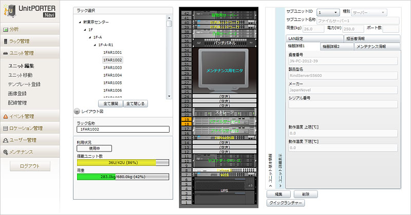Open ユーザー管理 in the sidebar
This screenshot has height=215, width=411.
[30, 140]
